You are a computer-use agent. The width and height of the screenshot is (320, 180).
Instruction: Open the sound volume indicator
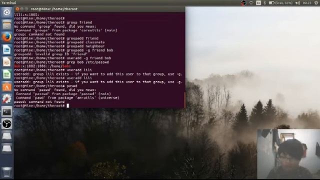click(297, 3)
